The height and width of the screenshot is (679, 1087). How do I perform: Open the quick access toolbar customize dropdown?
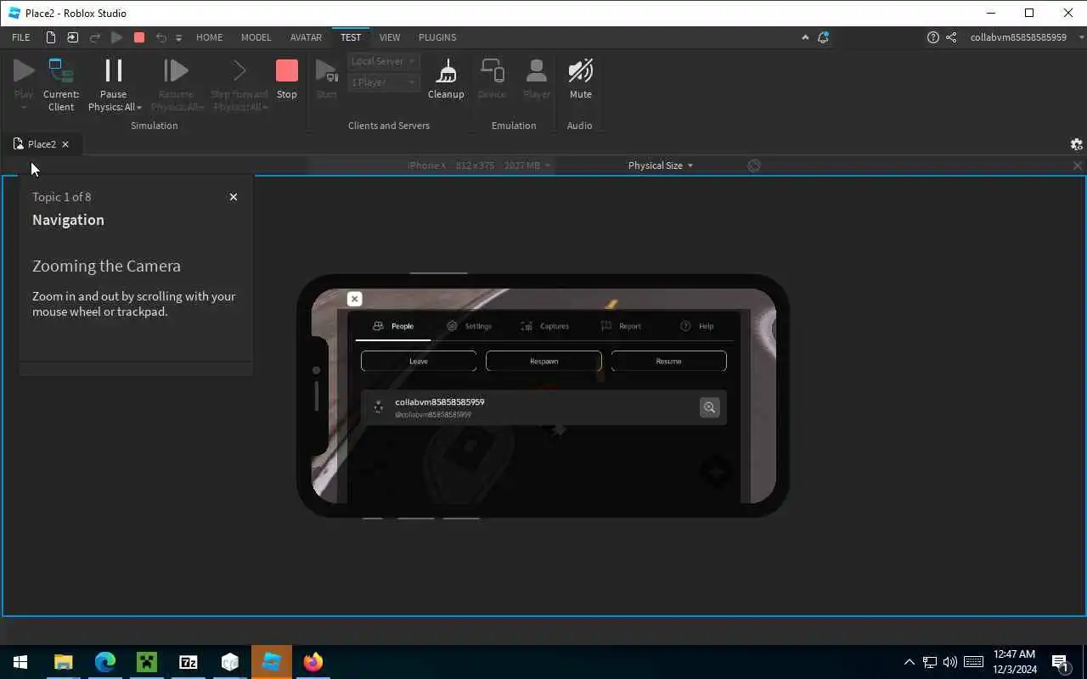[x=178, y=38]
